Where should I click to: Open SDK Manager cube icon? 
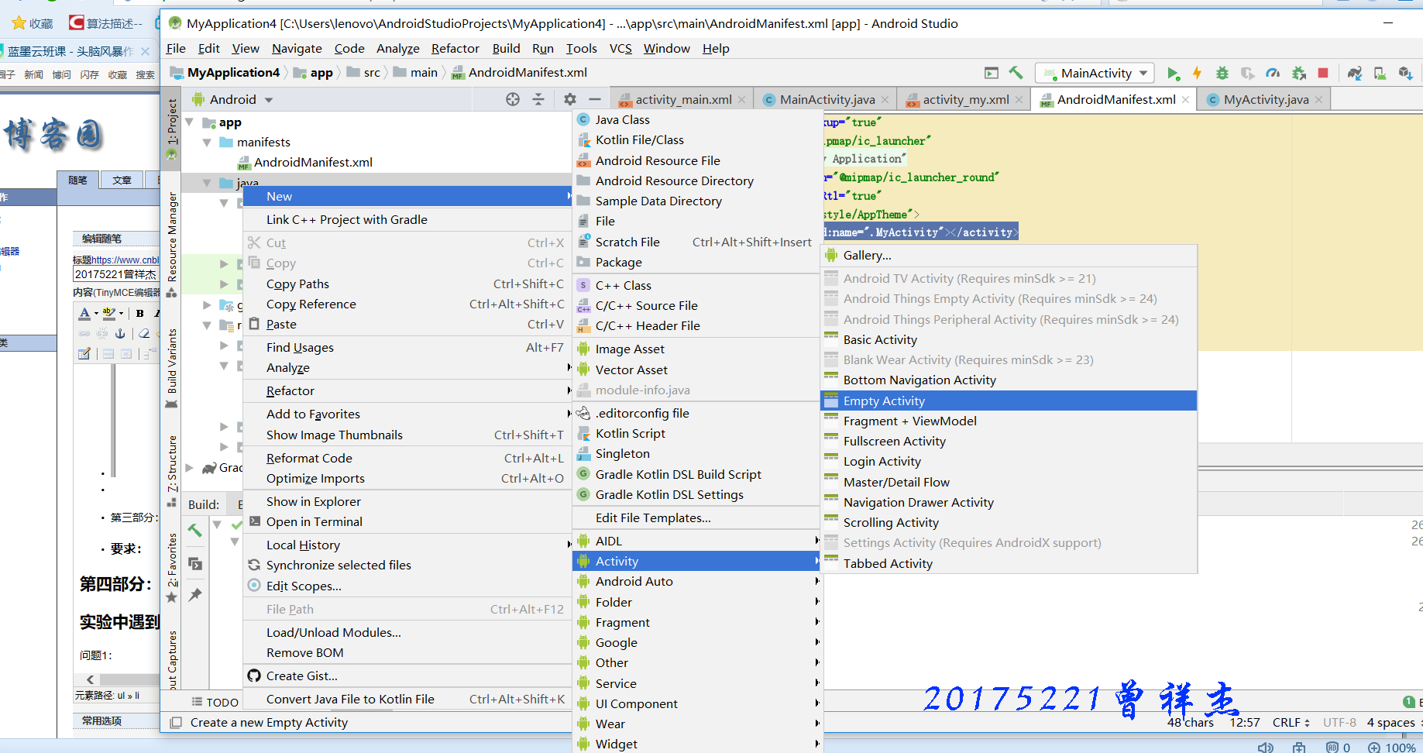[1405, 73]
